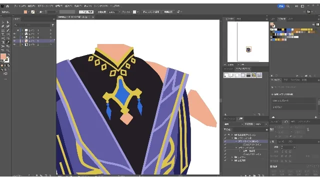Click the trash icon in Actions panel
This screenshot has height=180, width=320.
point(263,175)
